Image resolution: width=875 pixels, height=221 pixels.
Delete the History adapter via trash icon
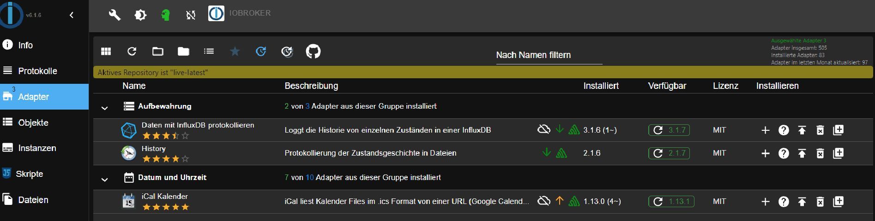tap(820, 153)
